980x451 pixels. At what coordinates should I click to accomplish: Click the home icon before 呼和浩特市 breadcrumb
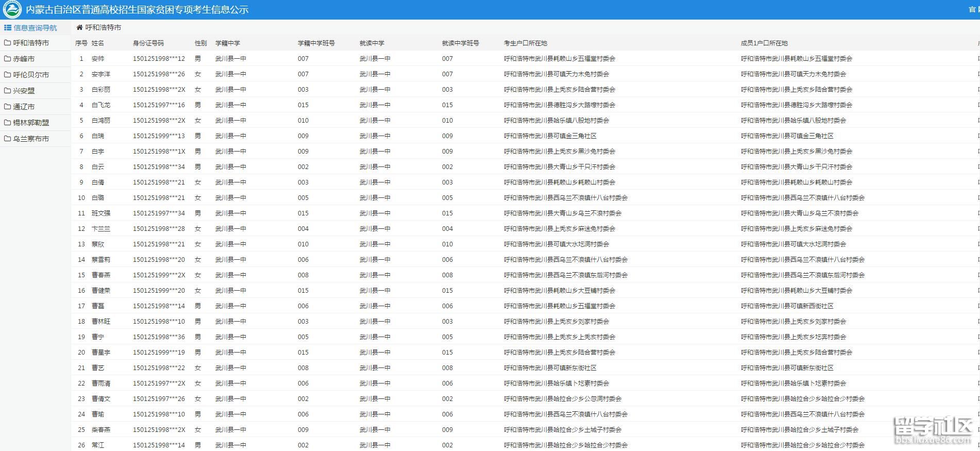(79, 27)
